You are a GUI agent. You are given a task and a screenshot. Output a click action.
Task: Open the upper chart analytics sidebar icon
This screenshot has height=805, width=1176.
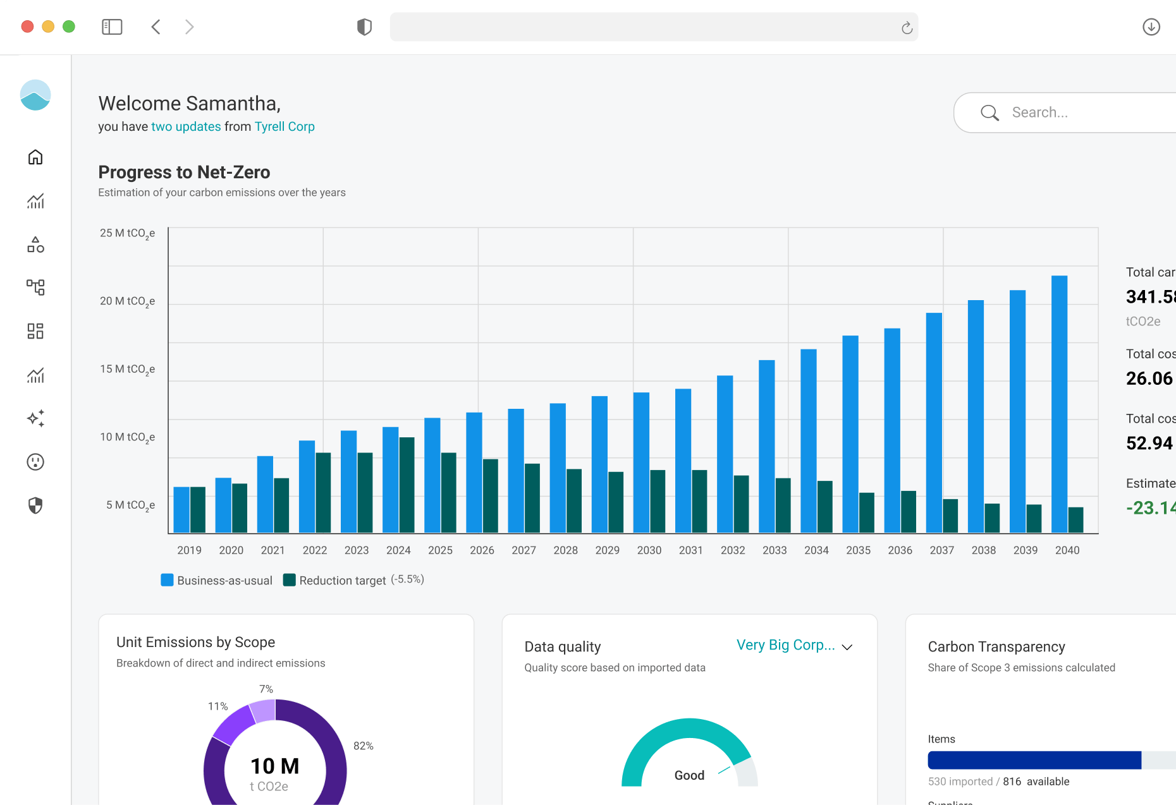(35, 201)
